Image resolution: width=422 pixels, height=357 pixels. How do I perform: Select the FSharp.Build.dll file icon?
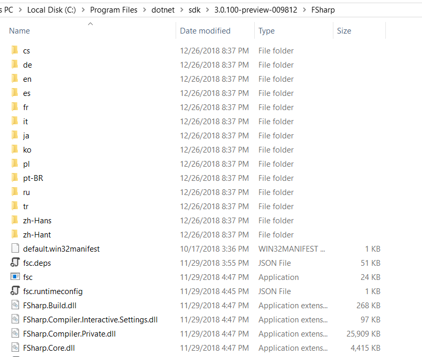(15, 305)
